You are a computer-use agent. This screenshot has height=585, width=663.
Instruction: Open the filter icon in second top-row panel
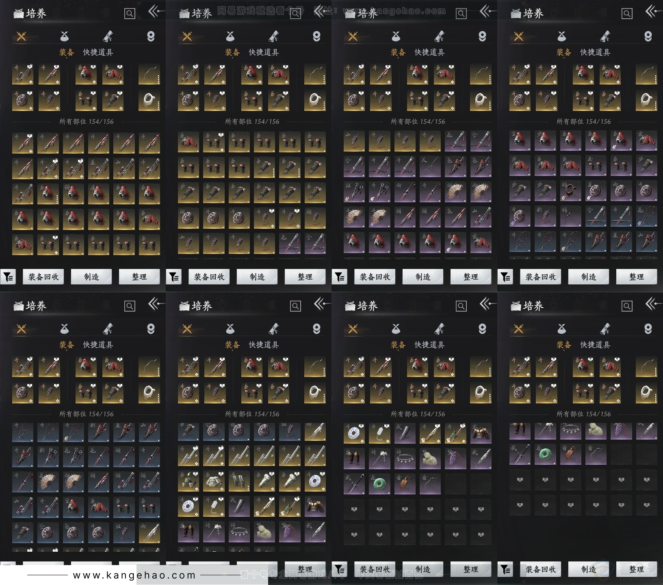[174, 277]
